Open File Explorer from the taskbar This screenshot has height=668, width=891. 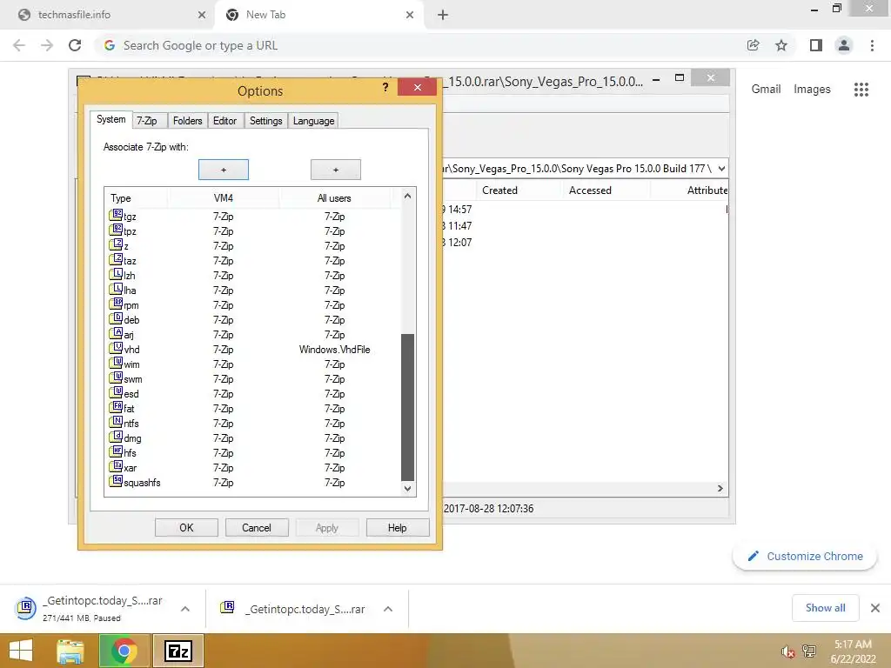point(70,651)
